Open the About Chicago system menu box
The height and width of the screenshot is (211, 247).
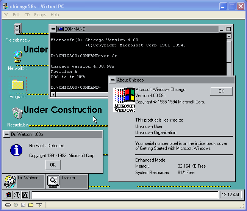pos(113,80)
